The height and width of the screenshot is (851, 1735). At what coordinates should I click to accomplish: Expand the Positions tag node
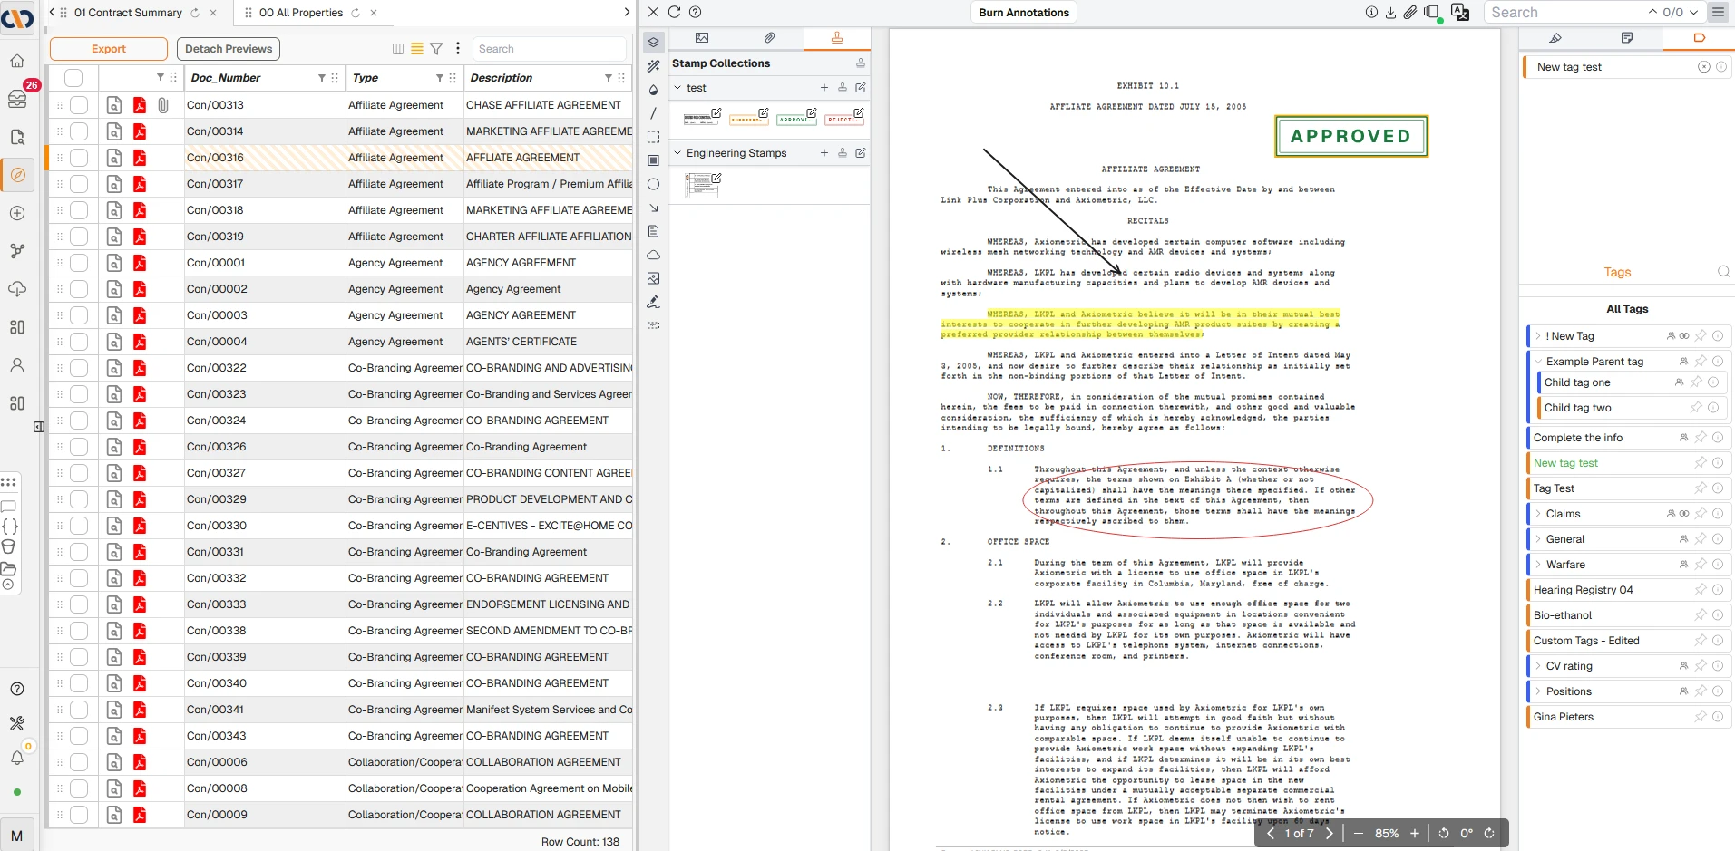[x=1538, y=691]
